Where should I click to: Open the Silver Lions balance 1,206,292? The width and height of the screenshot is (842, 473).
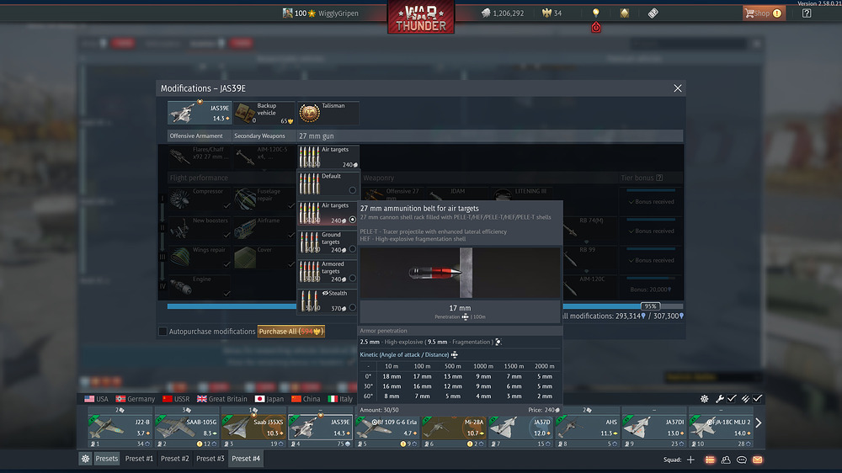tap(503, 13)
